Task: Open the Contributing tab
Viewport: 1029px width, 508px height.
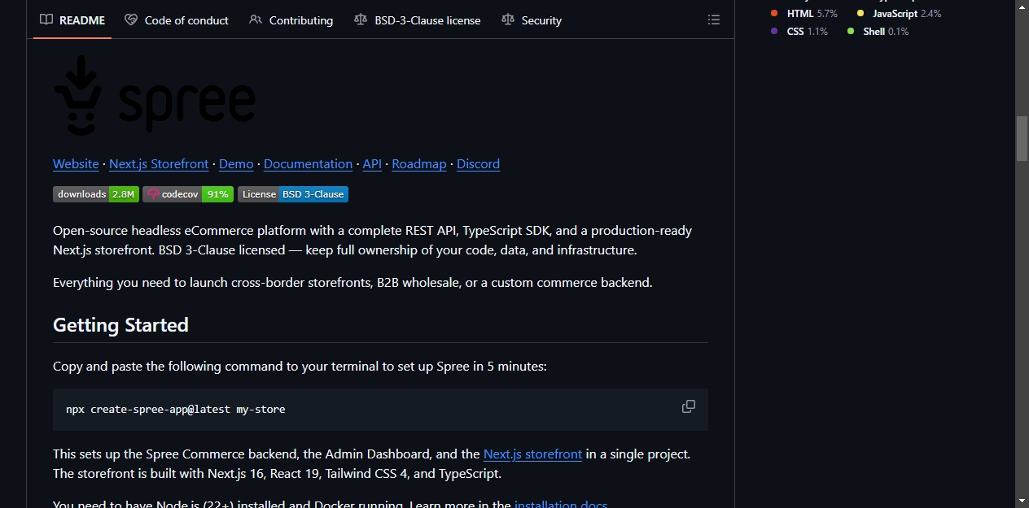Action: [x=291, y=20]
